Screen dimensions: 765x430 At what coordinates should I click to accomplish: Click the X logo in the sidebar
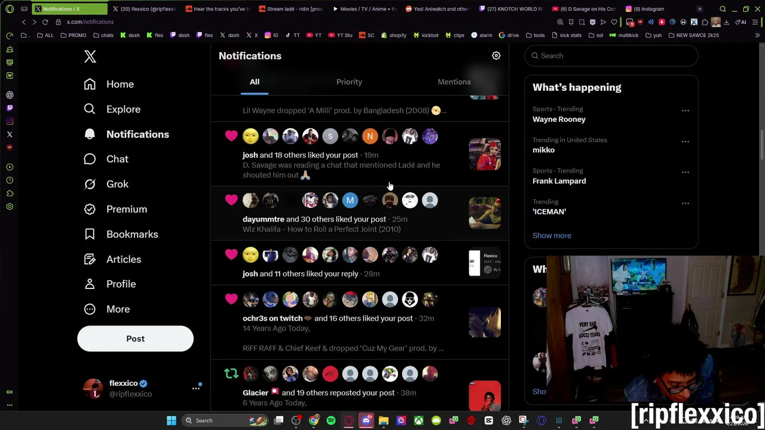click(x=90, y=56)
